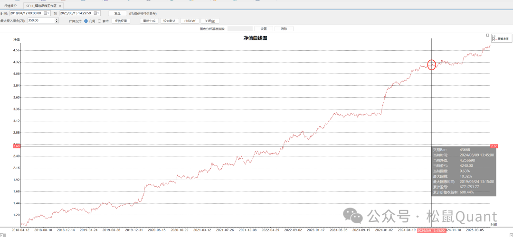The image size is (513, 237).
Task: Click the 设置 benchmark button
Action: pyautogui.click(x=264, y=28)
